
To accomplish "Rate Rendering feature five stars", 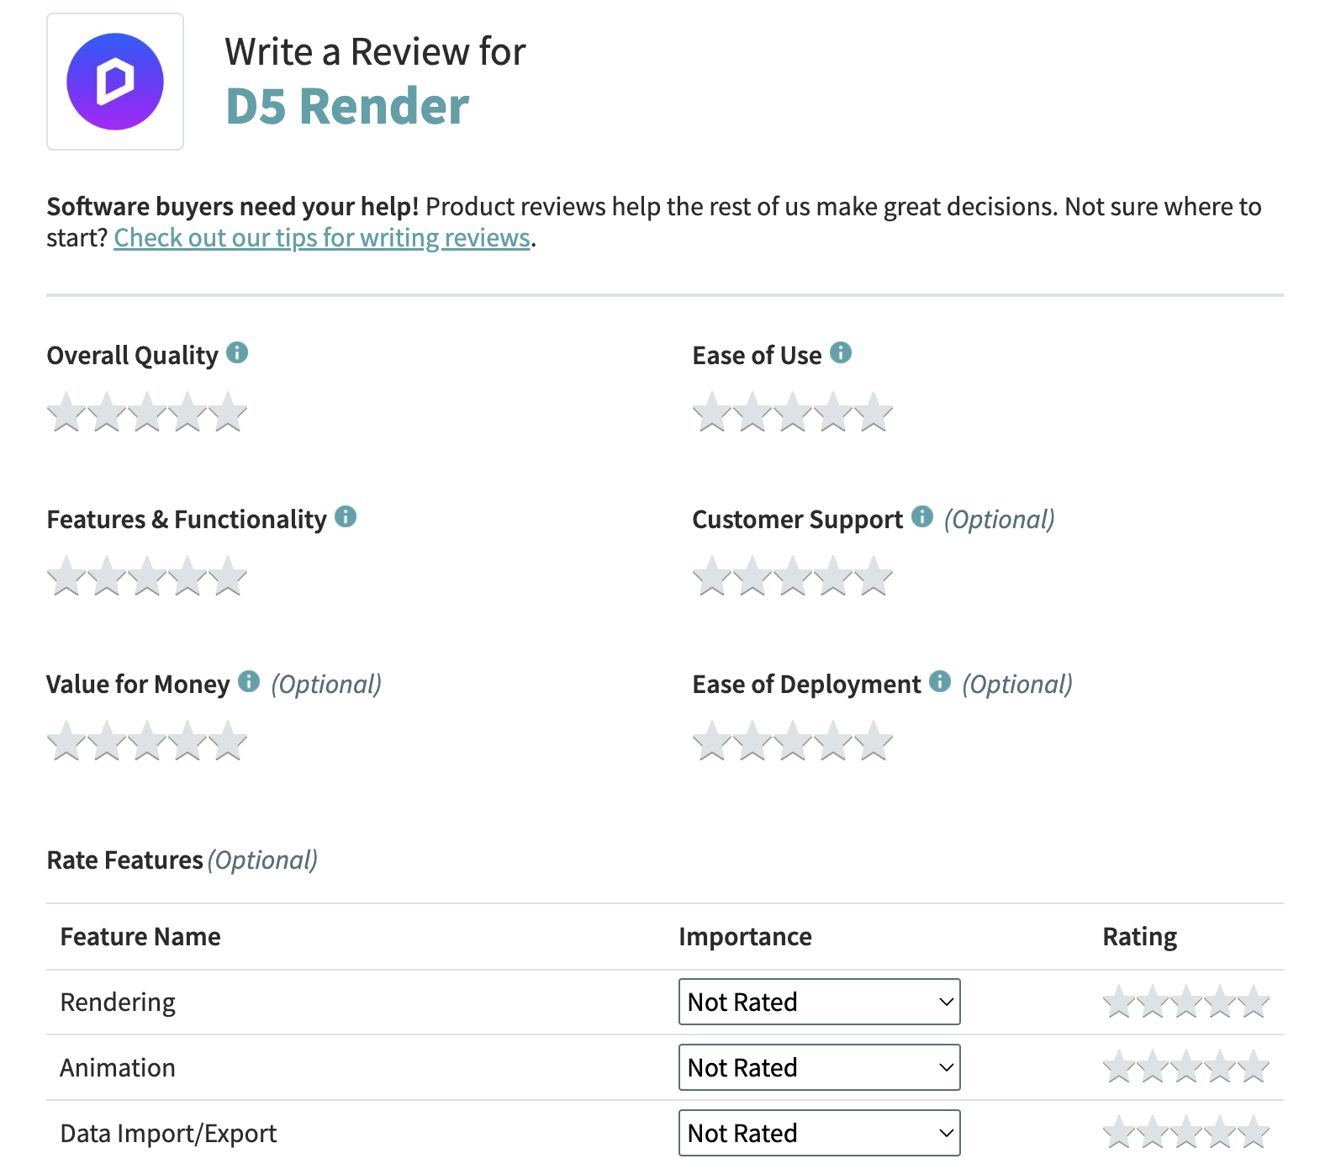I will tap(1254, 1002).
